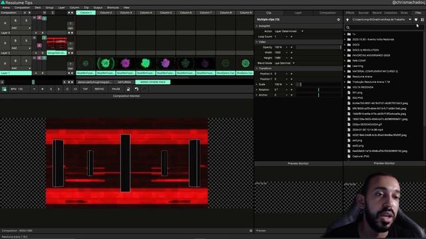The width and height of the screenshot is (426, 239).
Task: Open the clip panel settings gear
Action: 338,19
